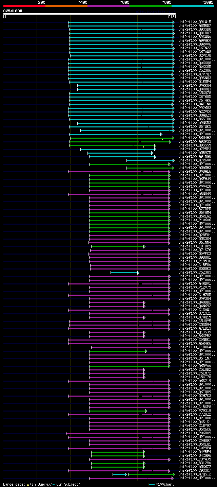Screen dimensions: 217x487
Task: Select the UniRef100_P06809 label
Action: pos(195,433)
